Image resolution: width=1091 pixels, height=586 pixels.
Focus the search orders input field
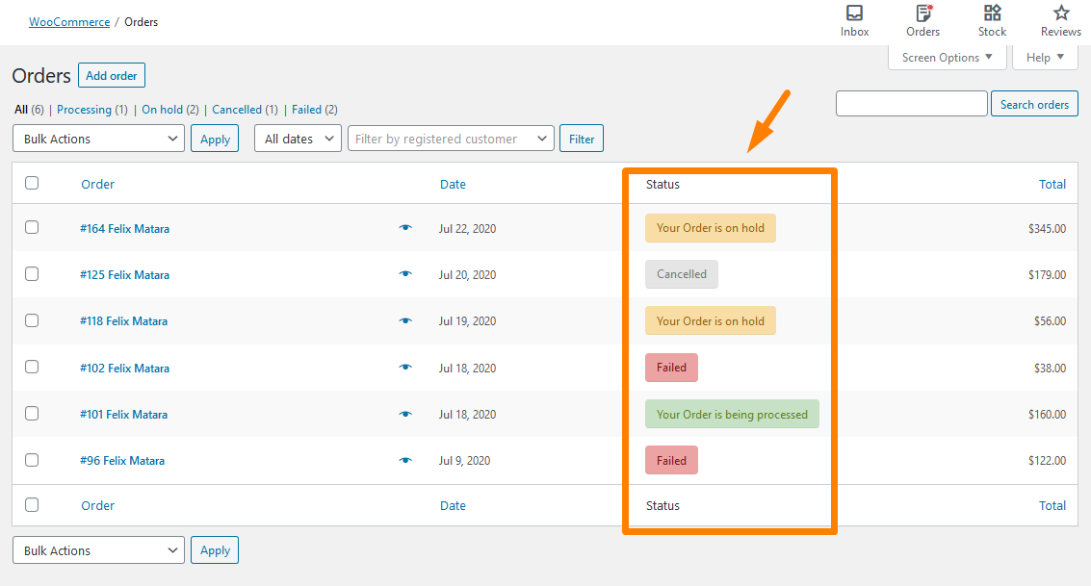click(912, 104)
